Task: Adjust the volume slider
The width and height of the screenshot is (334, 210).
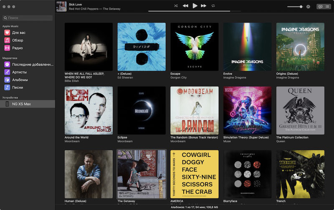Action: click(295, 7)
